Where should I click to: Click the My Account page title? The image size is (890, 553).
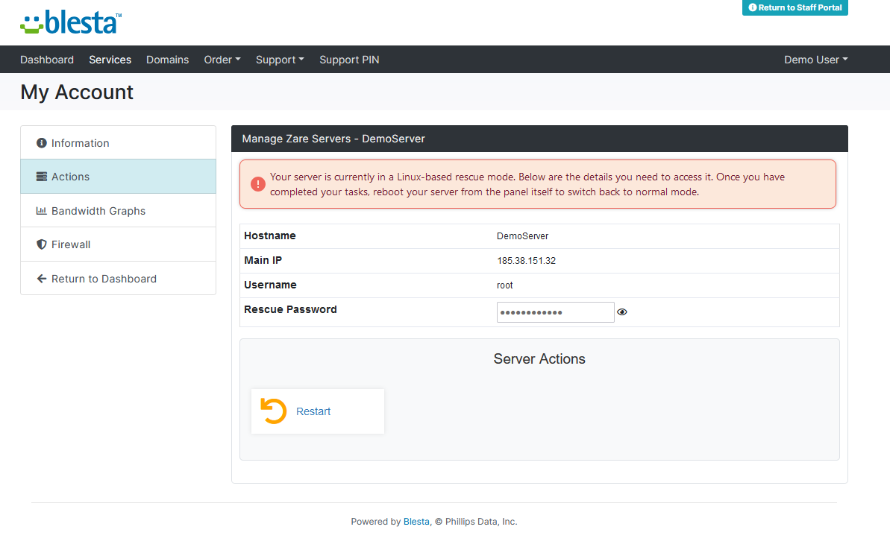click(x=77, y=92)
